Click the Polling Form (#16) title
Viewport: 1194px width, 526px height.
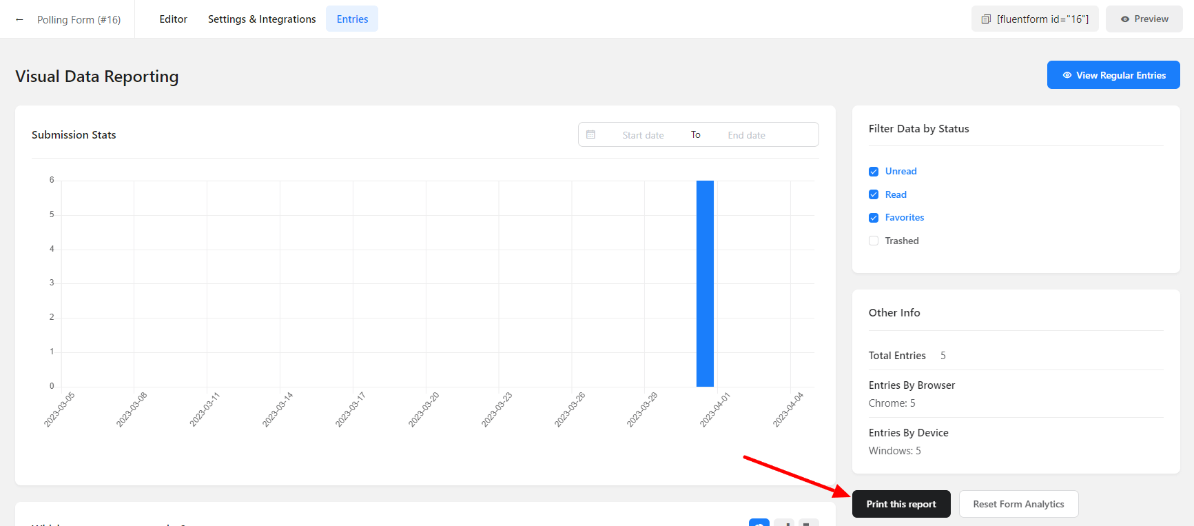pyautogui.click(x=79, y=20)
